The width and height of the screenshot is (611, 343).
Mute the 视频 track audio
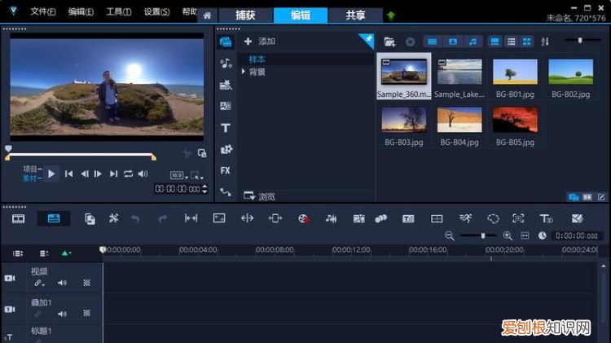point(62,283)
